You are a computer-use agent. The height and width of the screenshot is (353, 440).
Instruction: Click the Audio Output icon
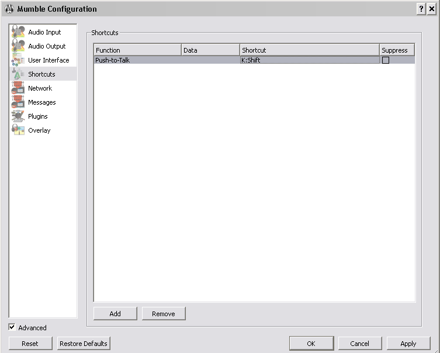pos(18,46)
